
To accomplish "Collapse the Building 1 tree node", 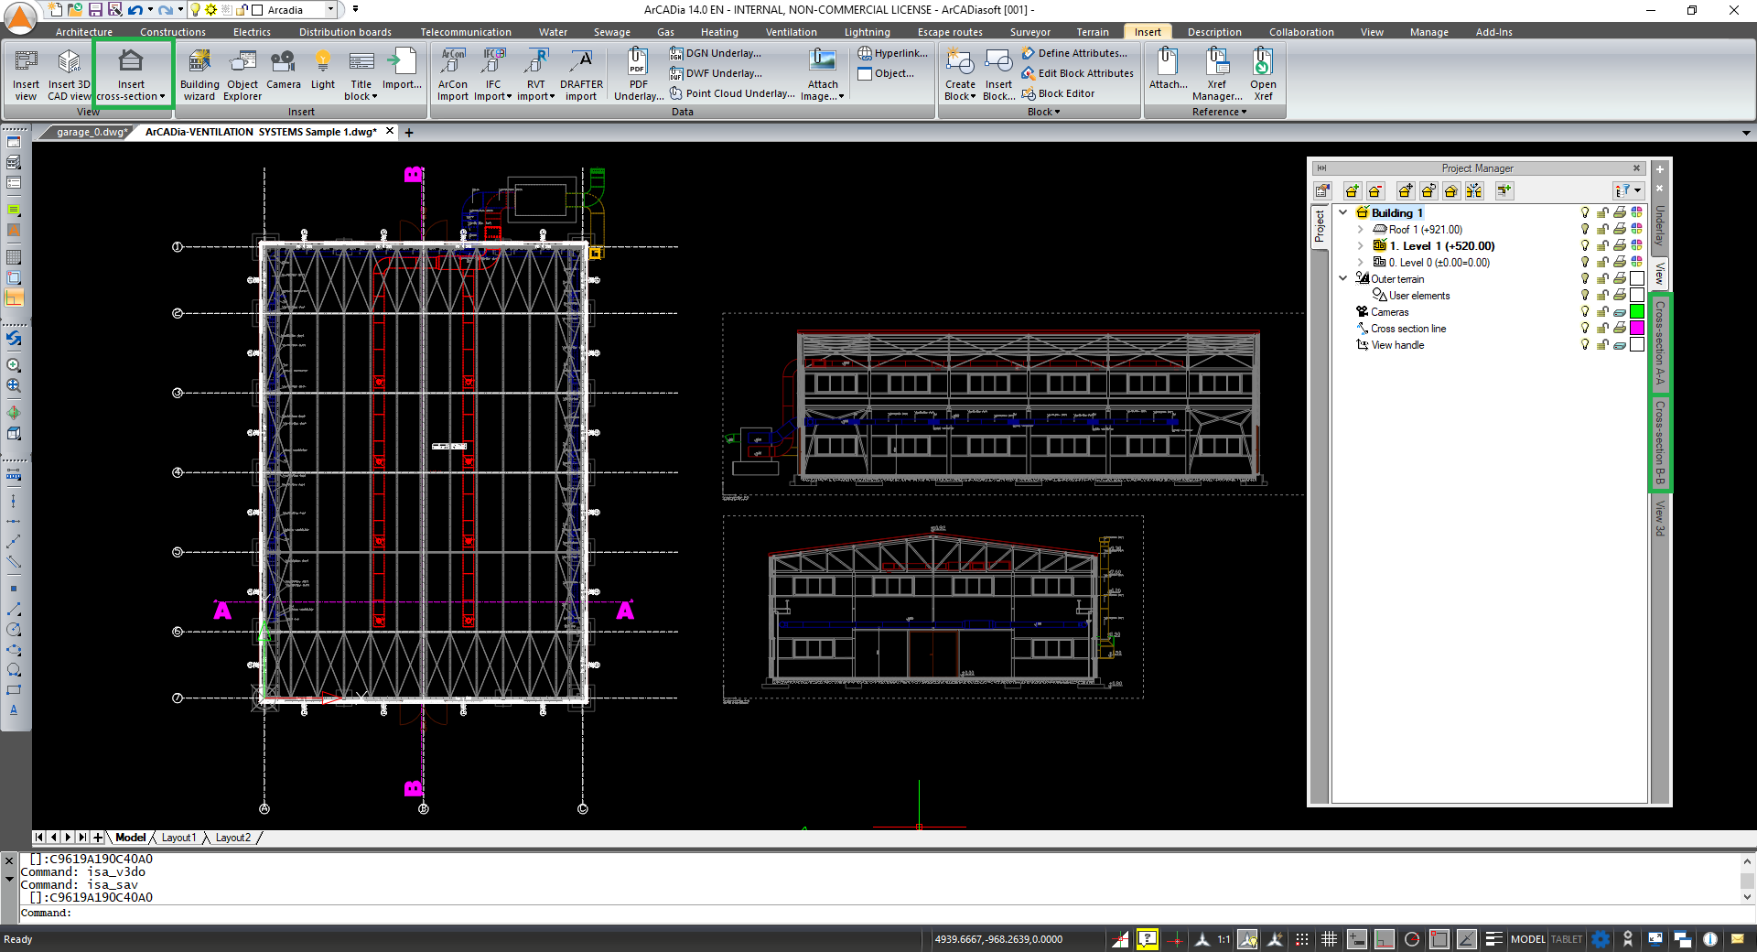I will tap(1343, 212).
